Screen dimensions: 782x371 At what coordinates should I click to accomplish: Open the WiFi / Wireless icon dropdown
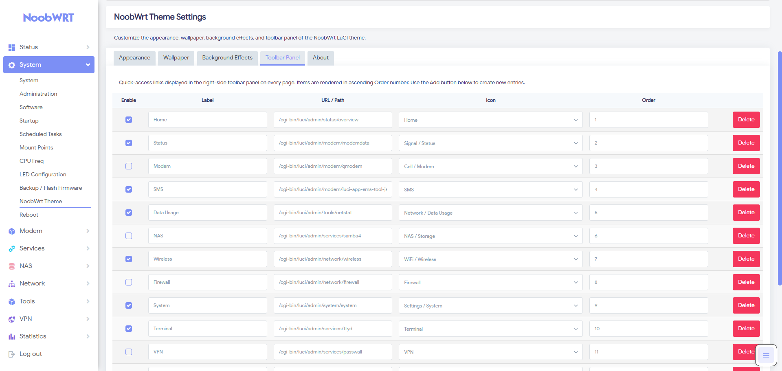click(490, 259)
